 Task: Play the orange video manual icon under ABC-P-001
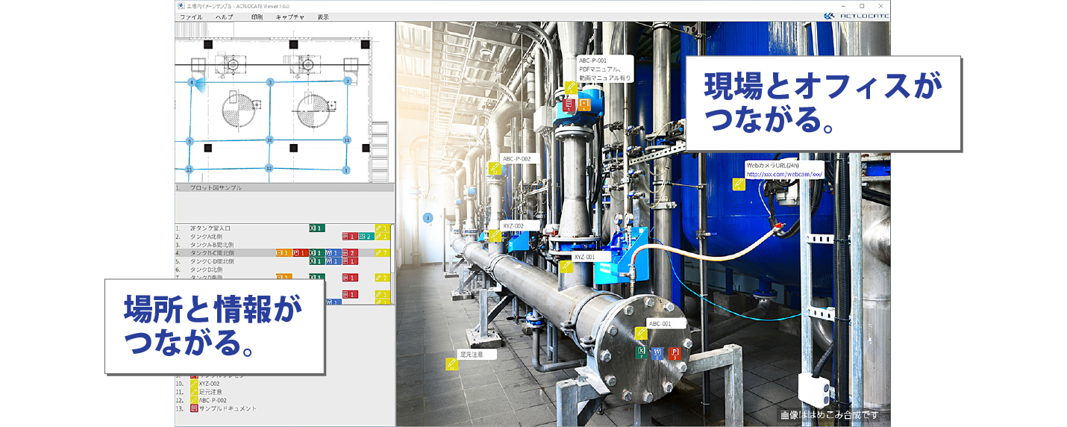584,105
